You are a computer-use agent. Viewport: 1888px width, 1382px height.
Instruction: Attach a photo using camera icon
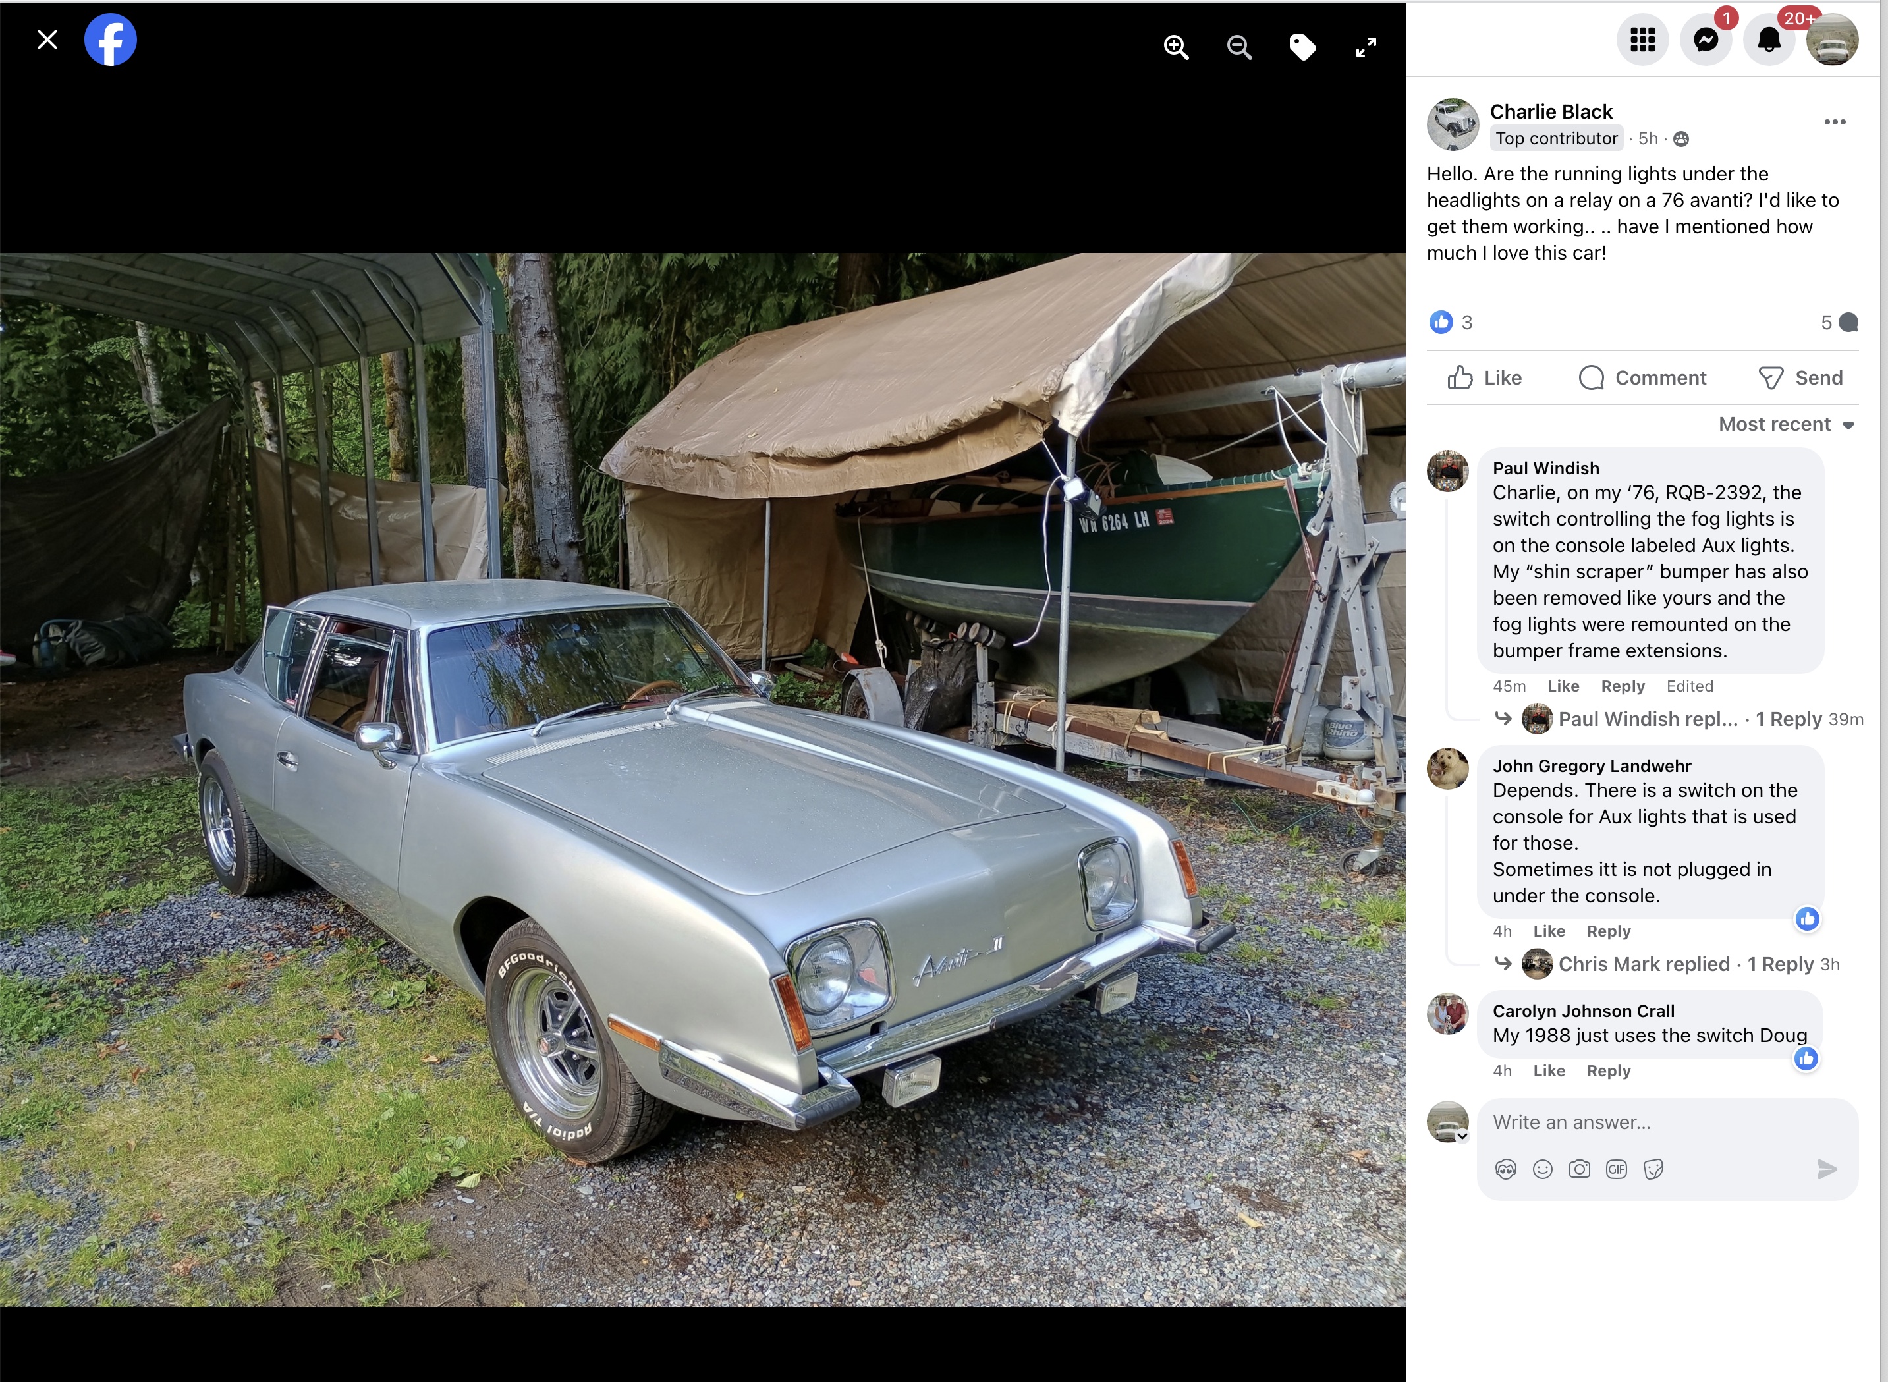tap(1579, 1169)
